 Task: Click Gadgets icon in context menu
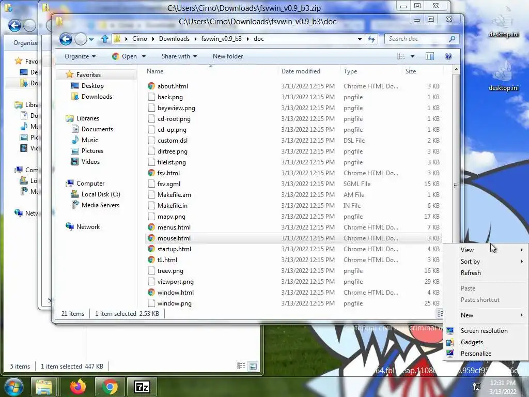tap(450, 342)
